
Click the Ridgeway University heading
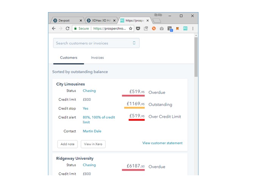coord(75,159)
